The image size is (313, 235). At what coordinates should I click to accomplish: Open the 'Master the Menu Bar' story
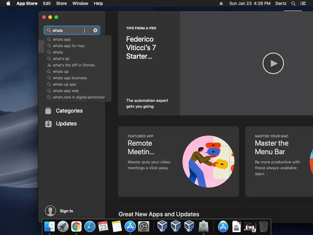279,162
